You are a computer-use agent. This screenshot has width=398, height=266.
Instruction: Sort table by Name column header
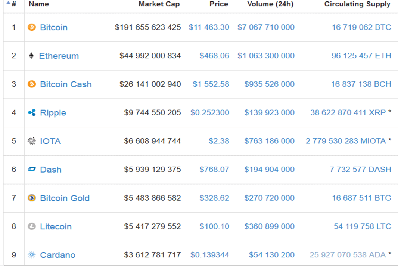[x=39, y=4]
